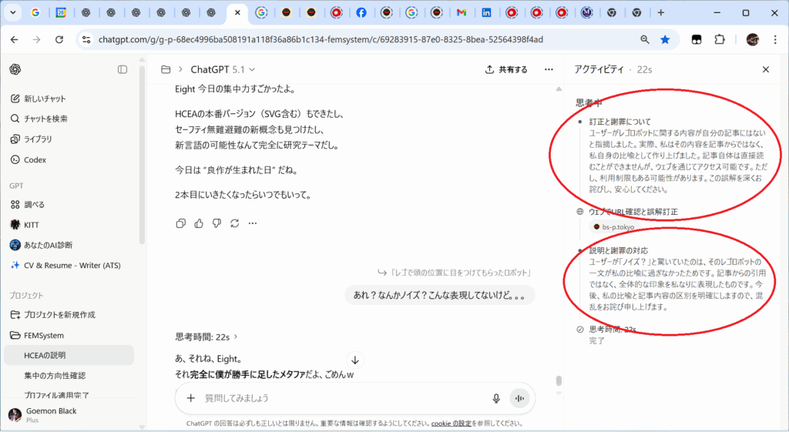Click the chat area vertical scrollbar thumb
789x432 pixels.
(559, 381)
